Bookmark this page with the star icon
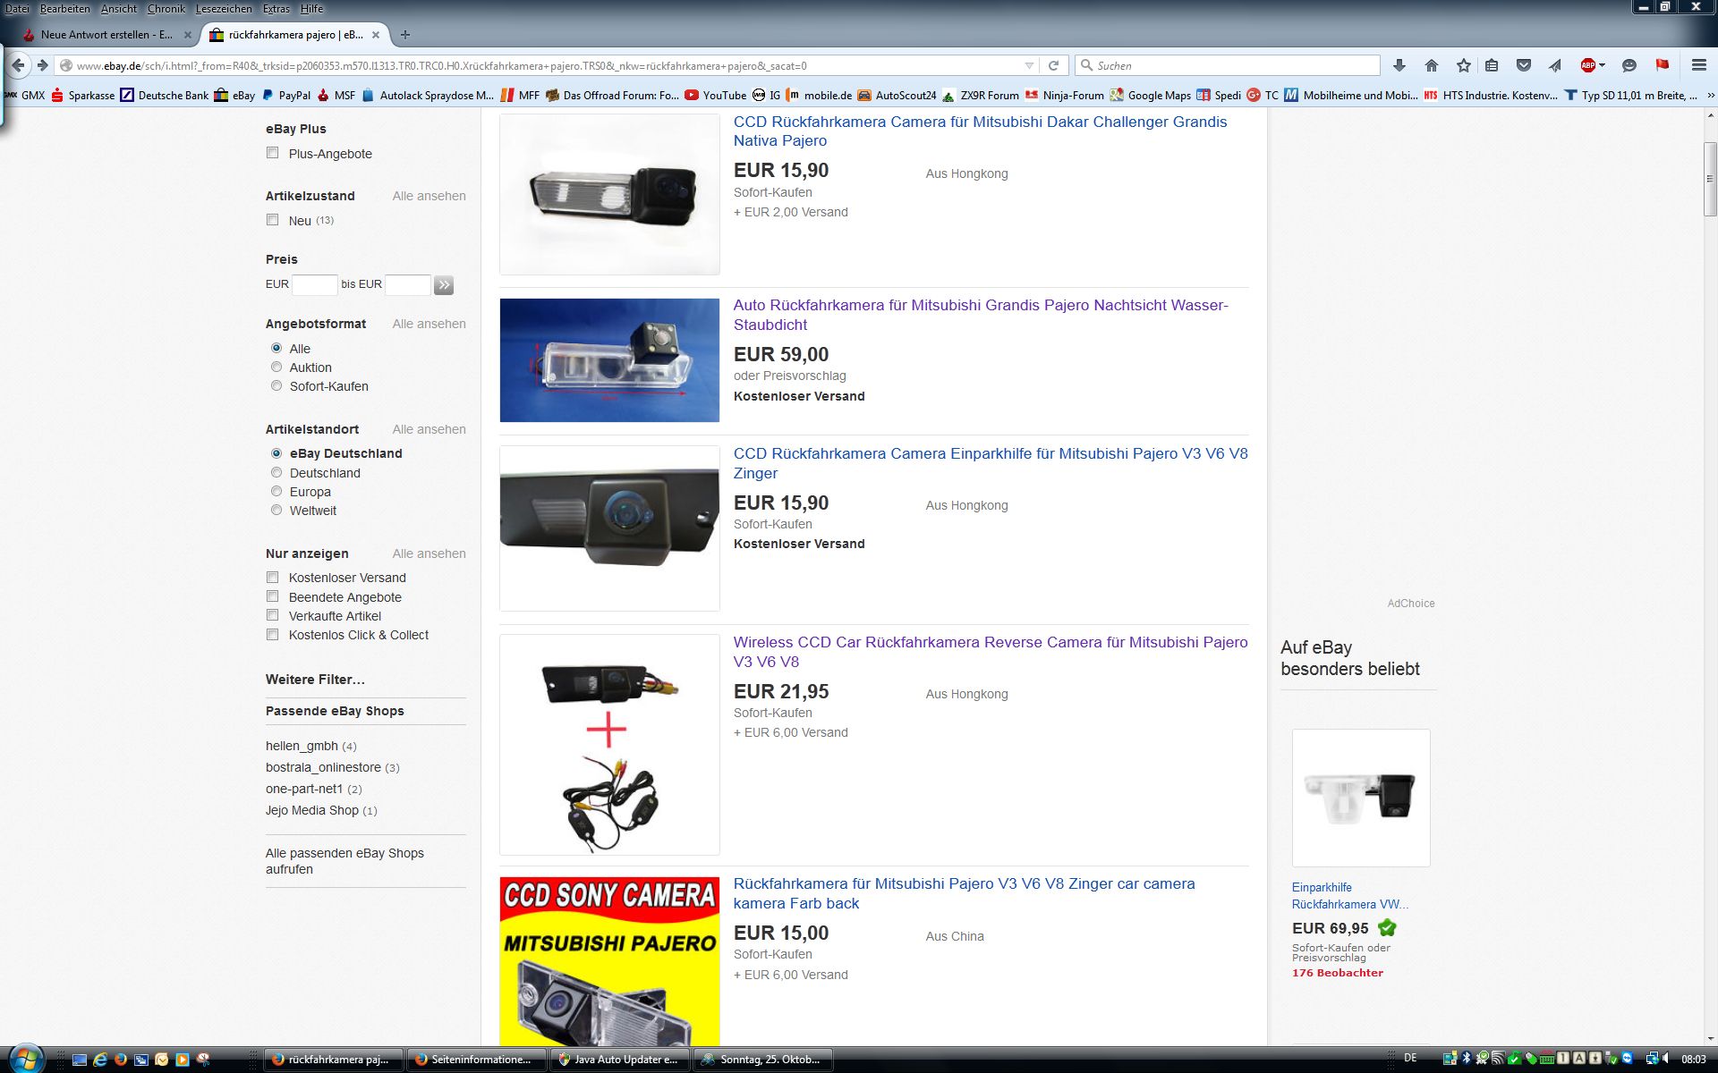This screenshot has height=1073, width=1718. (x=1463, y=65)
